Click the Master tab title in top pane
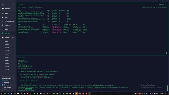The width and height of the screenshot is (169, 95). tap(21, 5)
